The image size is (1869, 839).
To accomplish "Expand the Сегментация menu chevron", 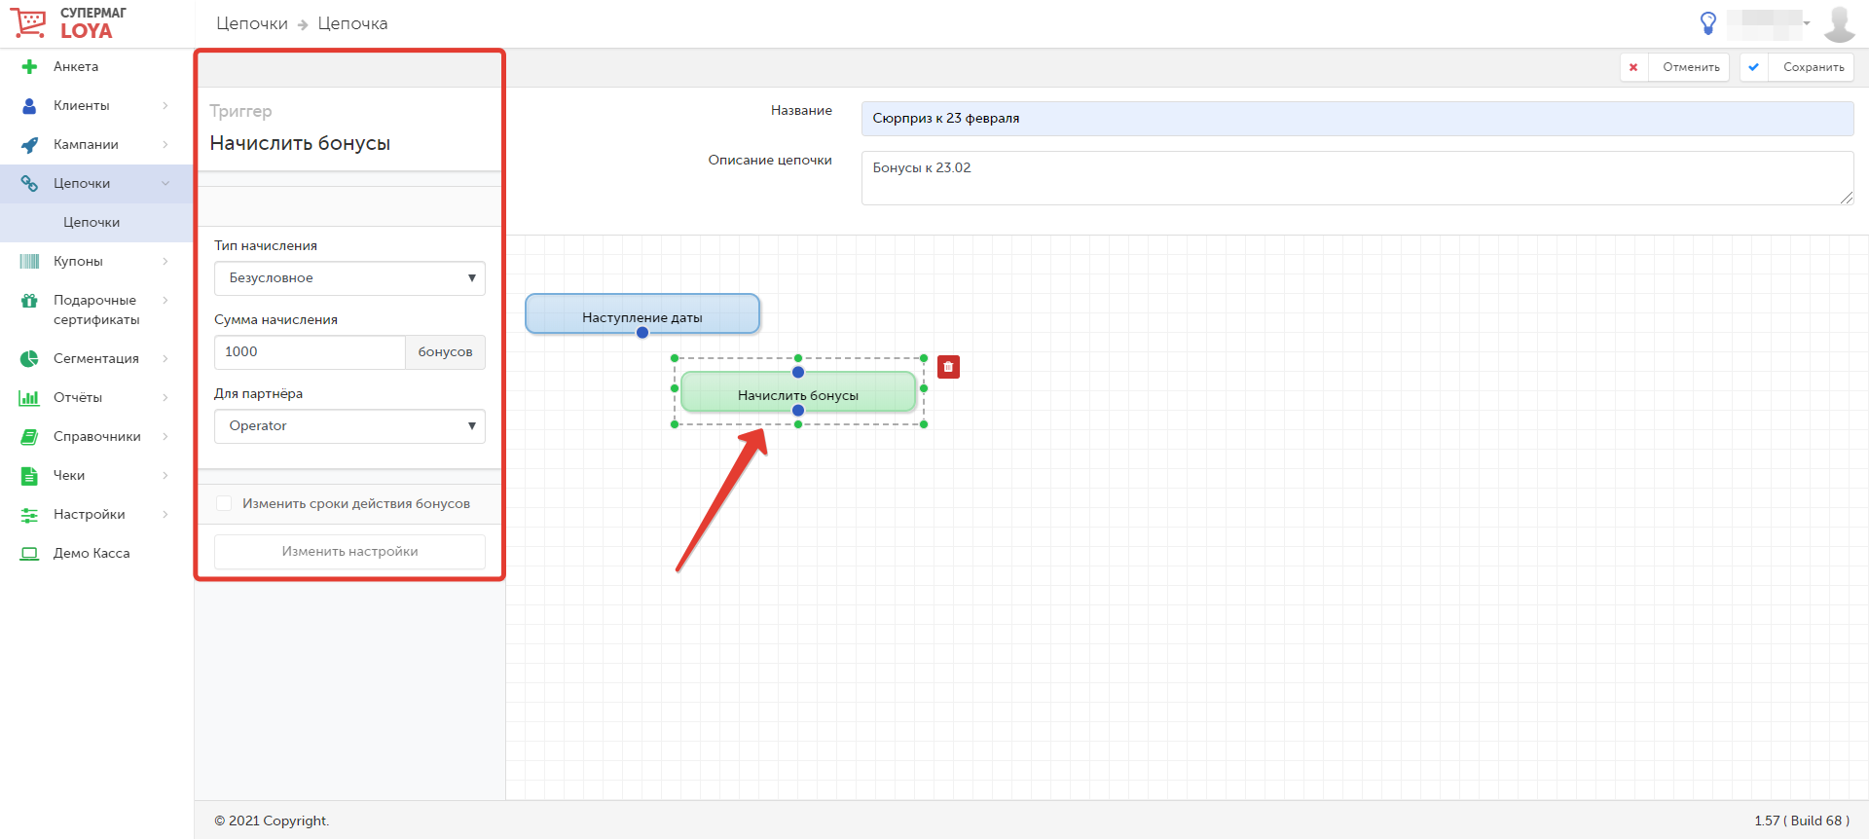I will 165,359.
